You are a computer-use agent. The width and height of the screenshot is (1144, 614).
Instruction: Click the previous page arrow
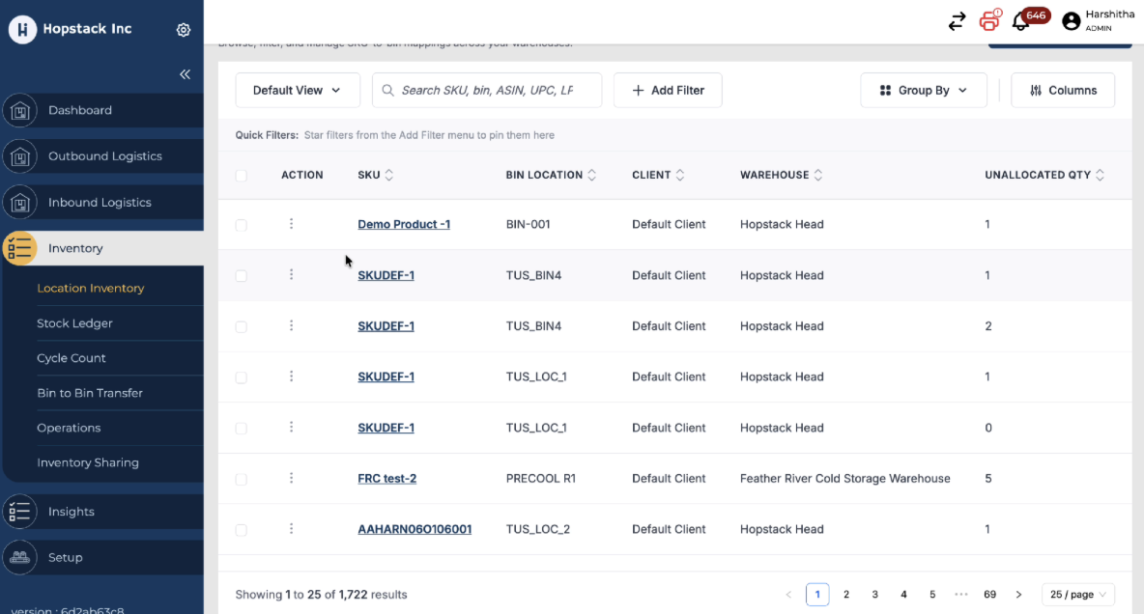point(788,595)
